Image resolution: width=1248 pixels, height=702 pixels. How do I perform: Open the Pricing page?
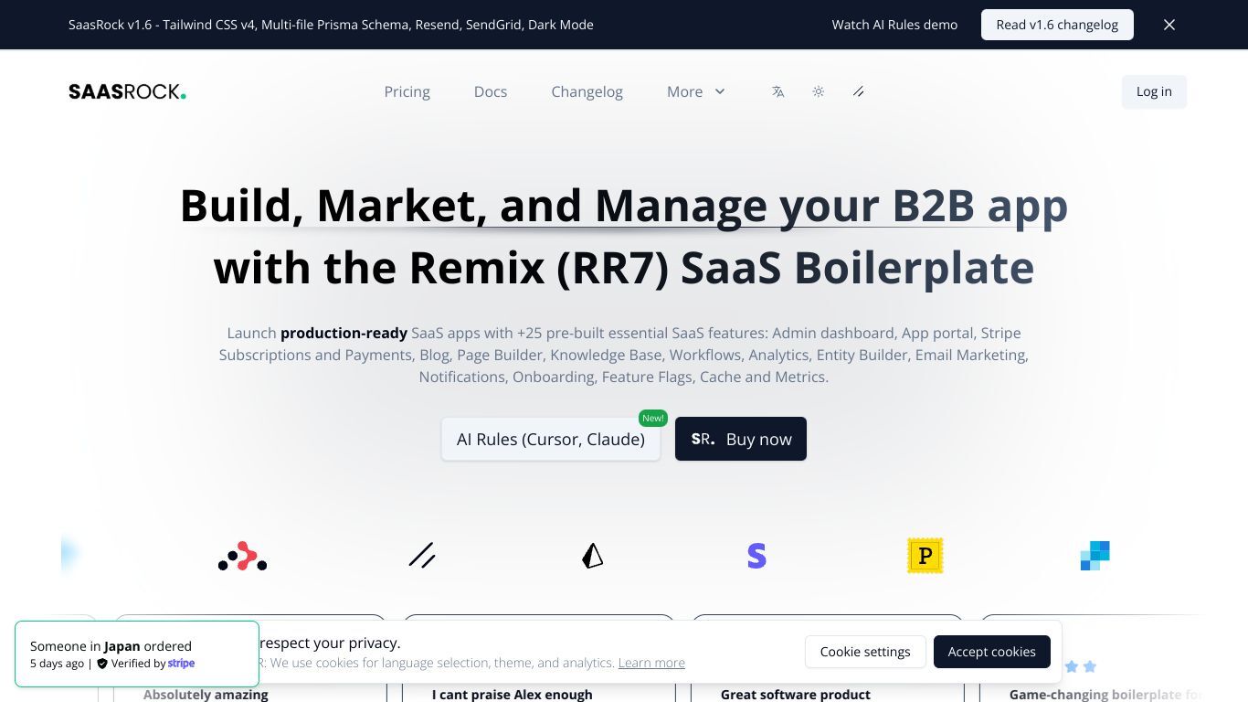click(x=407, y=91)
